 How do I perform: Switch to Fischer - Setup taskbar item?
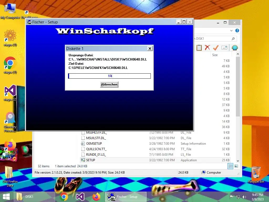point(126,197)
